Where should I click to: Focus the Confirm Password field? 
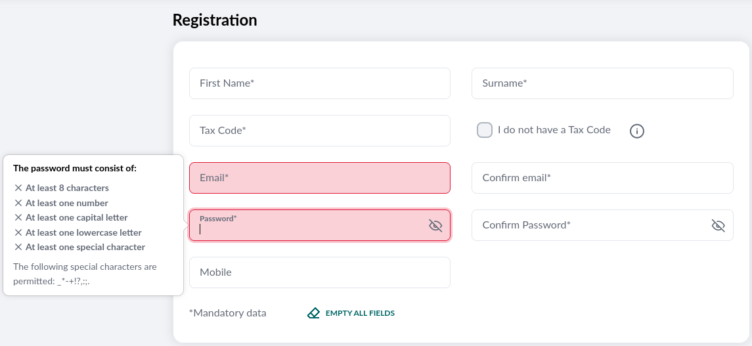(x=588, y=225)
